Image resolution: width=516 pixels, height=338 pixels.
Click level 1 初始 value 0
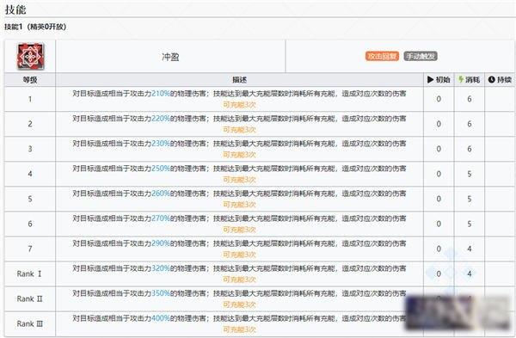[439, 99]
